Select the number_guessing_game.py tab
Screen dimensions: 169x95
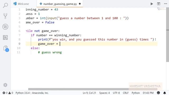[60, 4]
